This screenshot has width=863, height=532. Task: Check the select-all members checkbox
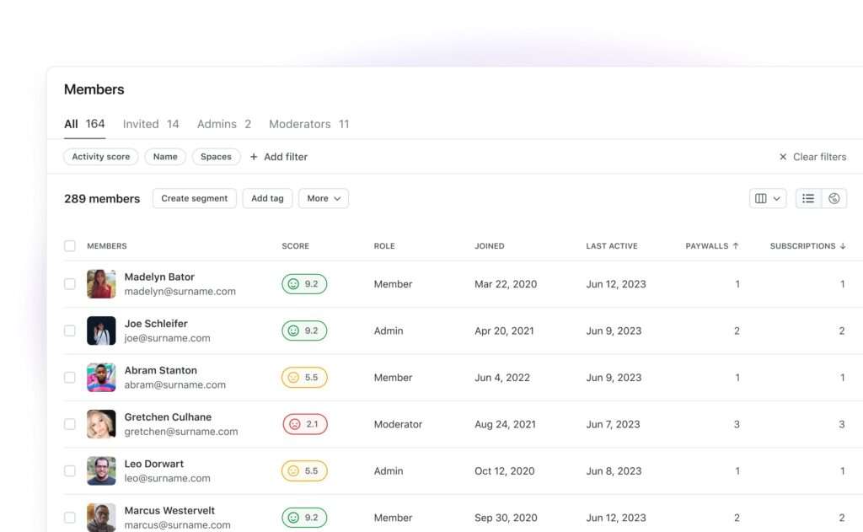point(70,246)
